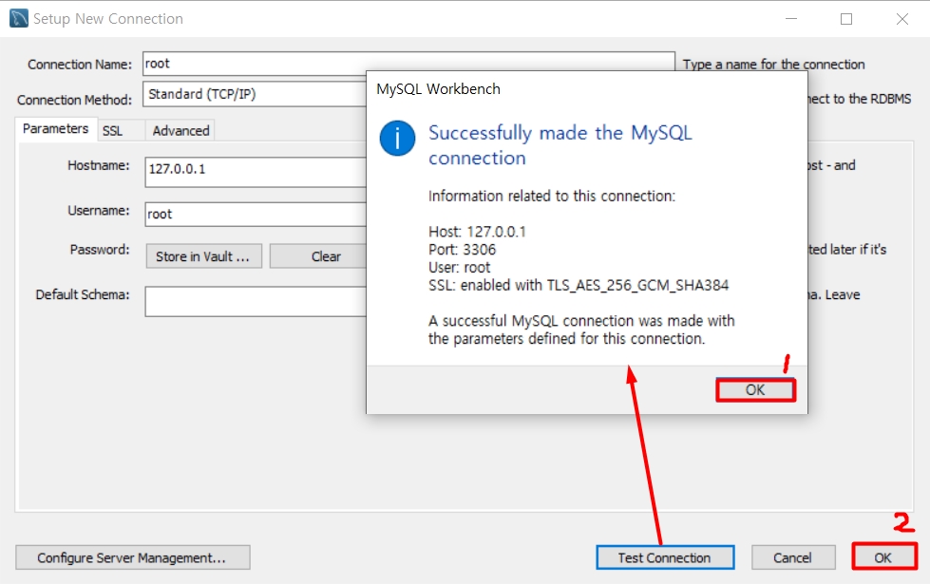
Task: Click Store in Vault button
Action: point(203,256)
